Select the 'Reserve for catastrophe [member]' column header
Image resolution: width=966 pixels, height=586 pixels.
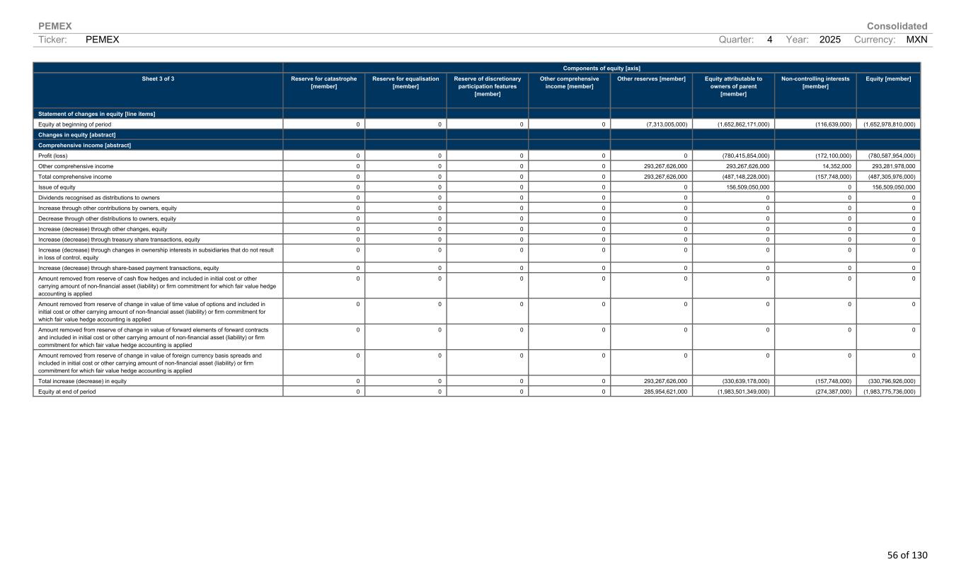(x=323, y=82)
